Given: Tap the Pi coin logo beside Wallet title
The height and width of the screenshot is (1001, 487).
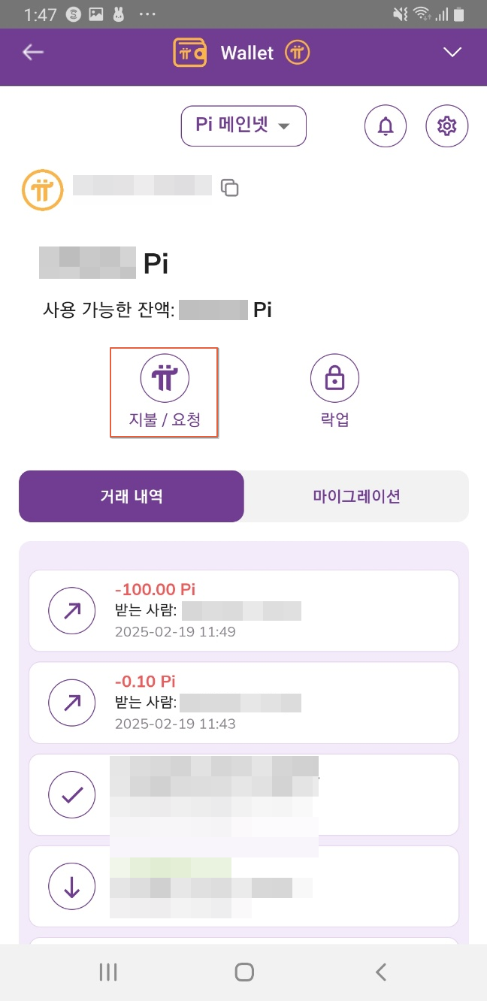Looking at the screenshot, I should point(297,53).
